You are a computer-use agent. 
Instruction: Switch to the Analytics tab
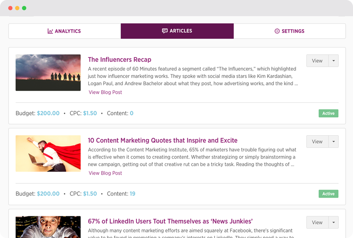tap(65, 31)
